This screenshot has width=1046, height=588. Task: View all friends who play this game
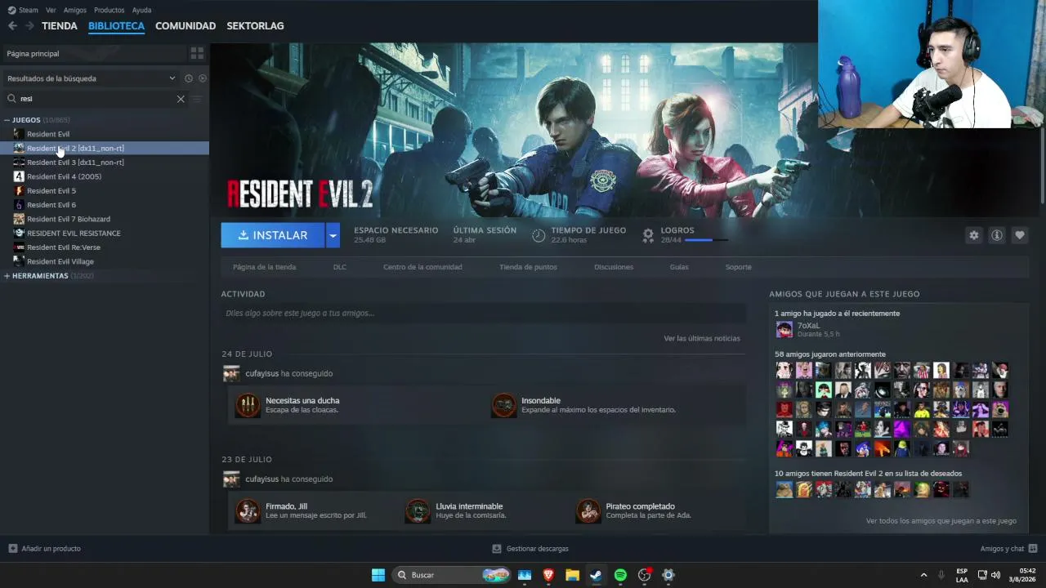[941, 521]
